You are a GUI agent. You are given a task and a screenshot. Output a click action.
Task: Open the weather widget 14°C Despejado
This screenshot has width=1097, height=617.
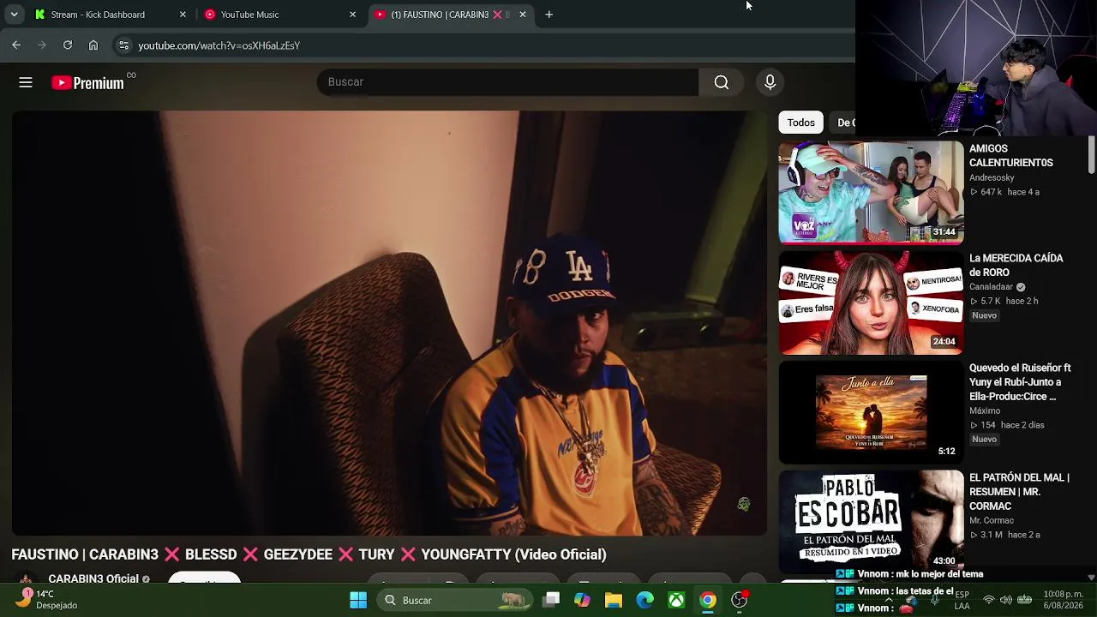click(49, 599)
